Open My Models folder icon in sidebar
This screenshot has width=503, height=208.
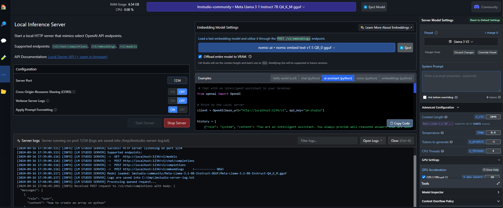point(4,91)
